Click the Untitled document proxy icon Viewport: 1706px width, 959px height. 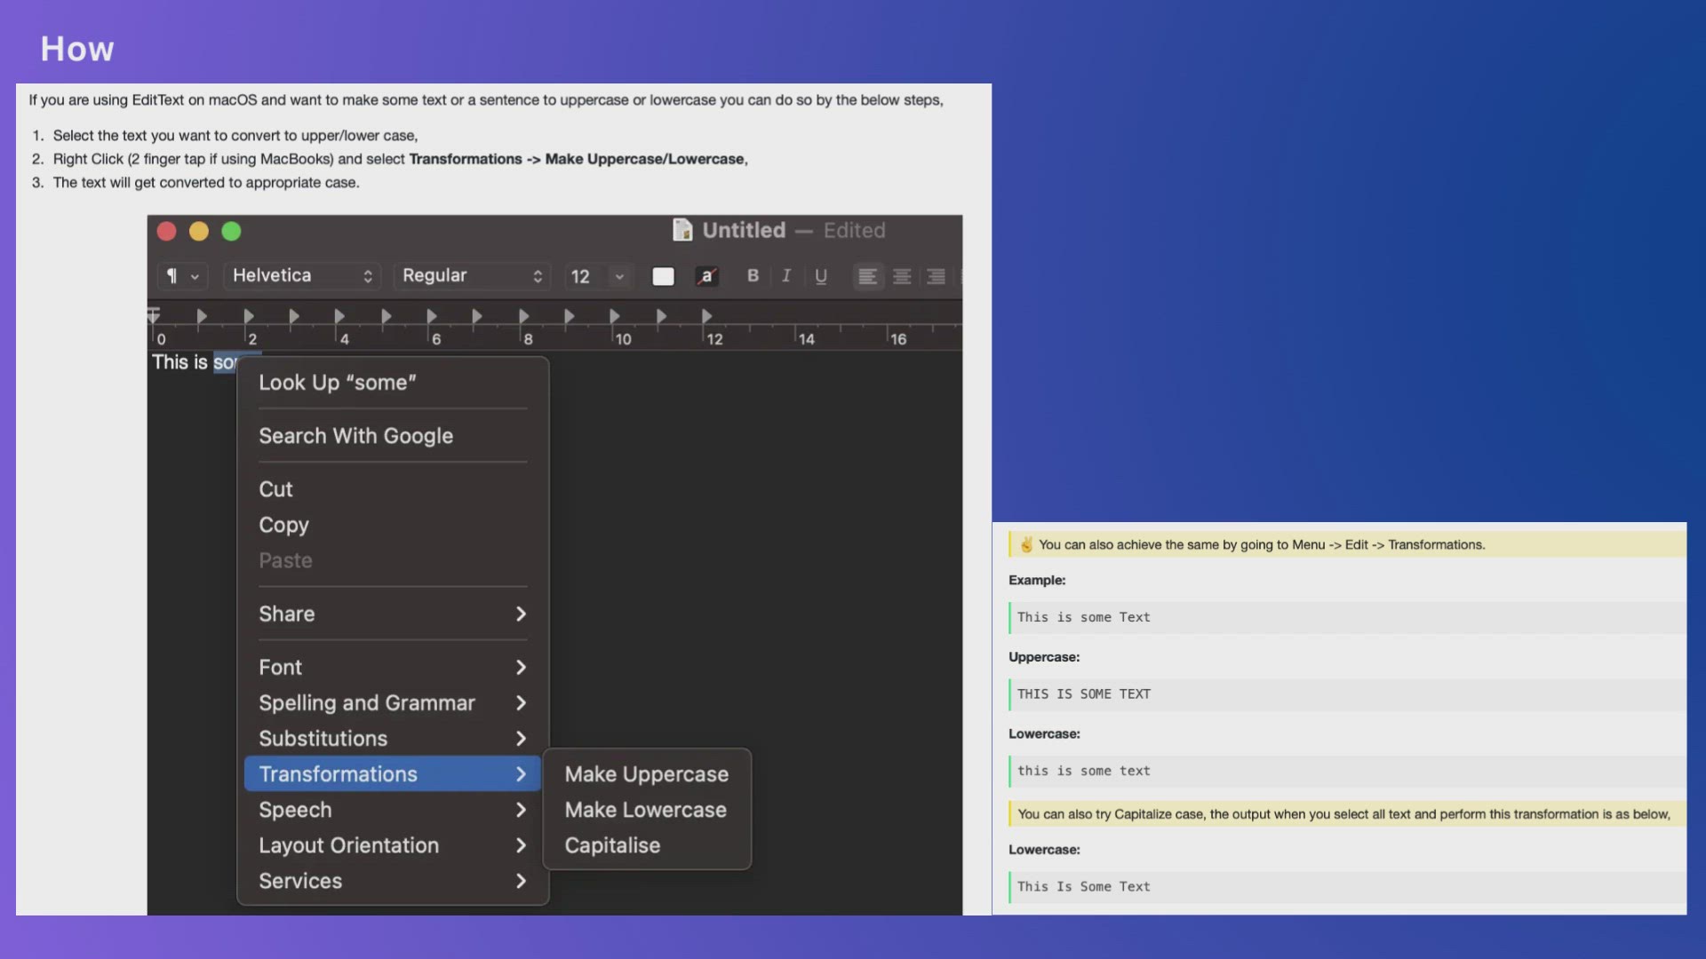tap(682, 231)
